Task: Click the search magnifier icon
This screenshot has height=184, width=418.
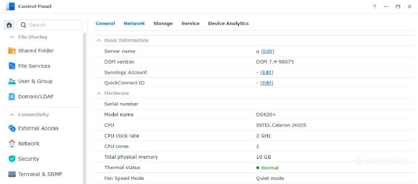Action: (x=24, y=25)
